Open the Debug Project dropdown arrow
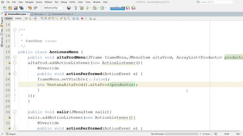The image size is (243, 136). pyautogui.click(x=98, y=8)
